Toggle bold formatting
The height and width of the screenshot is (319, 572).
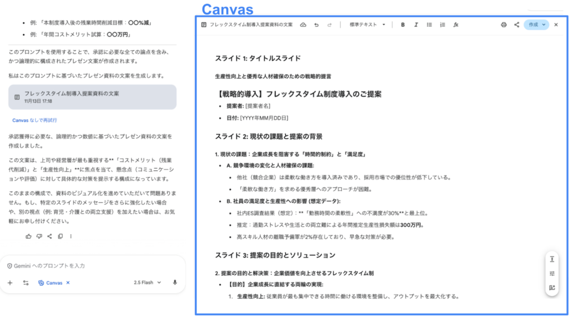(403, 25)
